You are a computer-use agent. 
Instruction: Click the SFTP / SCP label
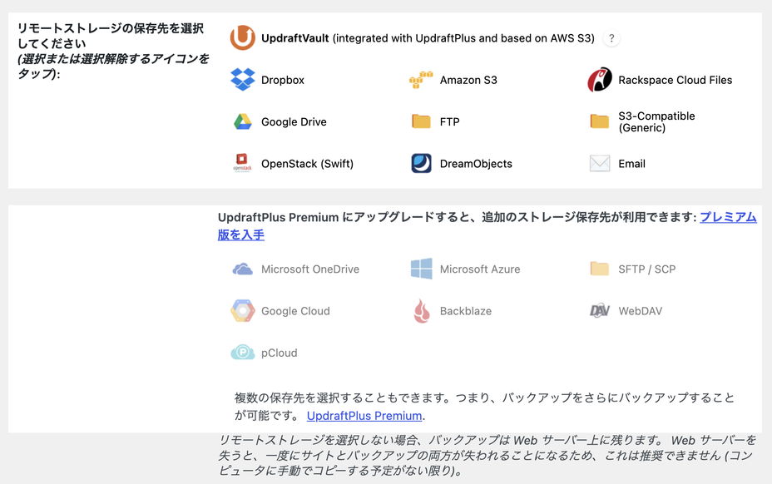pos(647,269)
